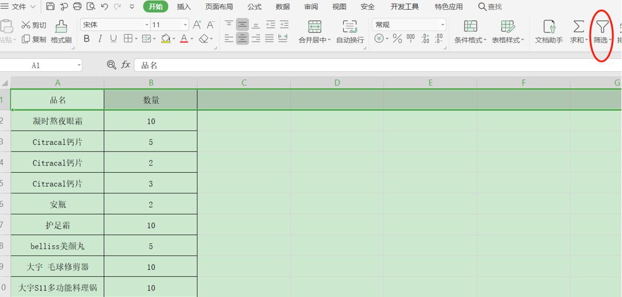The width and height of the screenshot is (622, 297).
Task: Click the Print icon in quick access bar
Action: click(77, 6)
